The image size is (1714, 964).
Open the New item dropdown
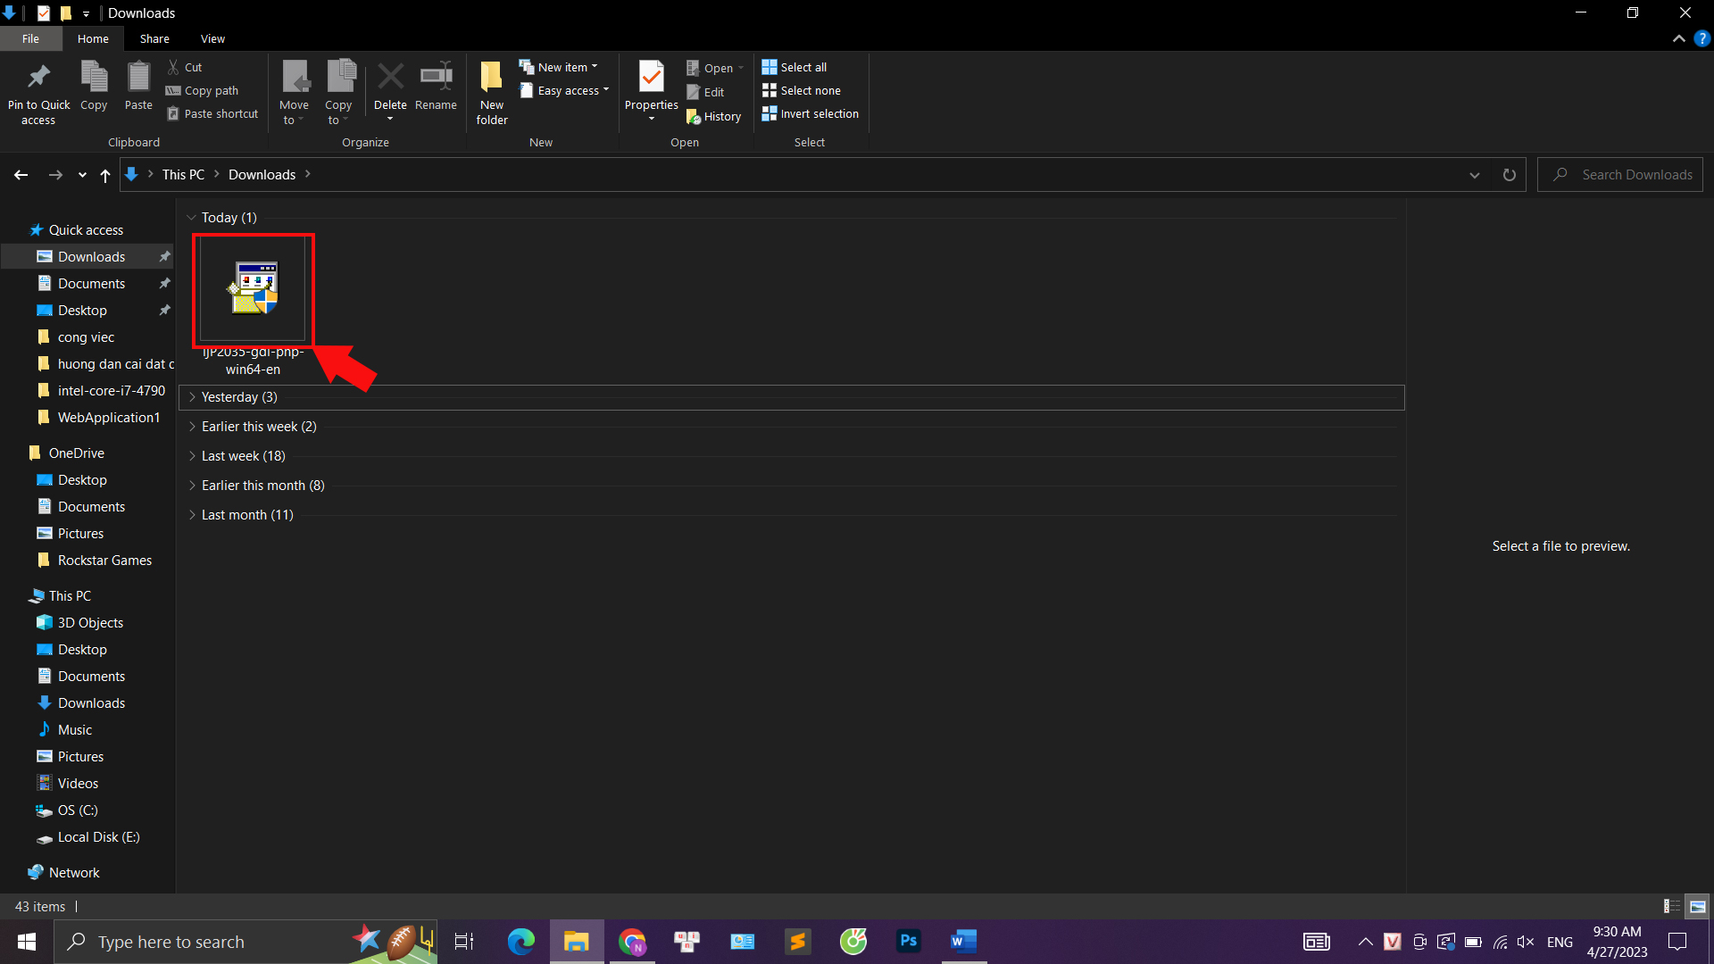click(x=559, y=67)
